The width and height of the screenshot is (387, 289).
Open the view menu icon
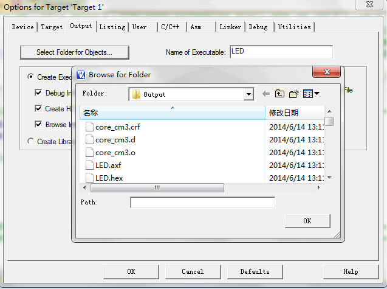click(x=311, y=94)
